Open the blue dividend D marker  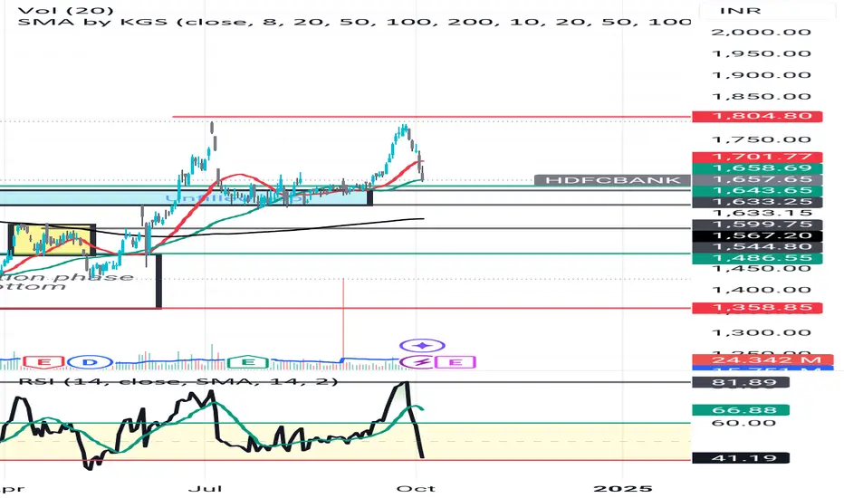[90, 362]
